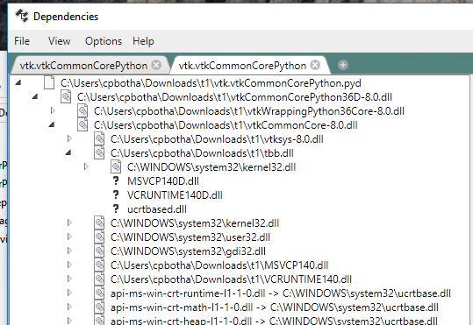This screenshot has width=473, height=325.
Task: Click module icon of api-ms-win-crt-runtime-l1-1-0.dll
Action: pos(99,293)
